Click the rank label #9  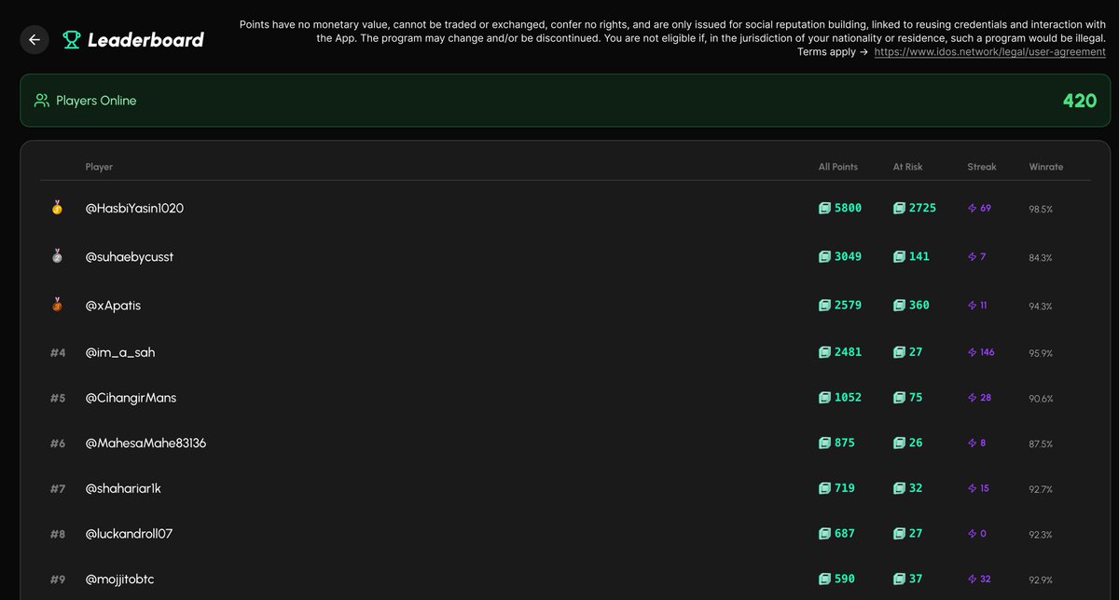[58, 580]
